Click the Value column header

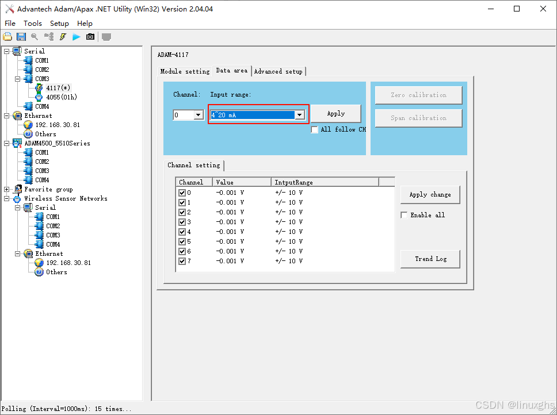(x=242, y=182)
